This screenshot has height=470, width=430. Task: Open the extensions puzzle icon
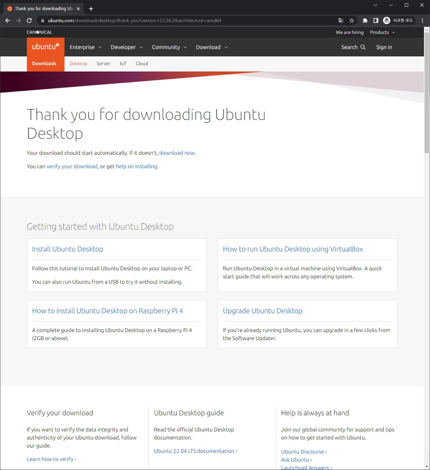[365, 20]
